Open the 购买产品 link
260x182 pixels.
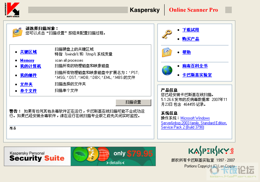tap(191, 39)
